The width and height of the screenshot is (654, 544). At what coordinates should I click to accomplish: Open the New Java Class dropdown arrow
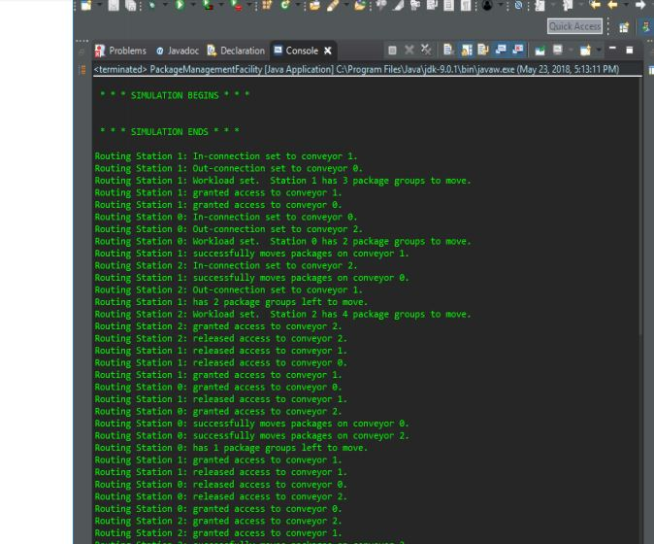(298, 5)
